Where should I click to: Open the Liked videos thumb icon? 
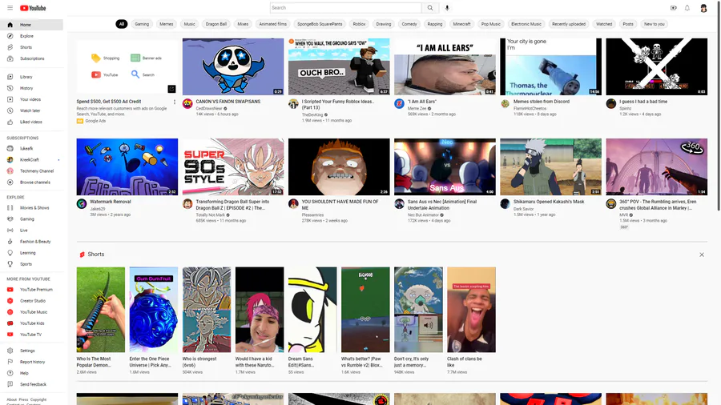point(10,122)
